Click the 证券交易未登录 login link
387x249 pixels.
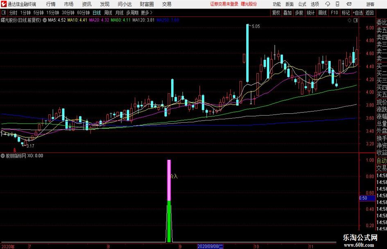(224, 4)
